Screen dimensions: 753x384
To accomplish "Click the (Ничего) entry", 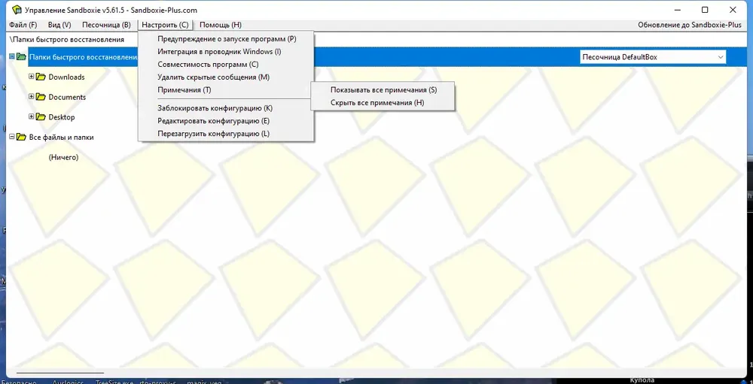I will [x=63, y=157].
